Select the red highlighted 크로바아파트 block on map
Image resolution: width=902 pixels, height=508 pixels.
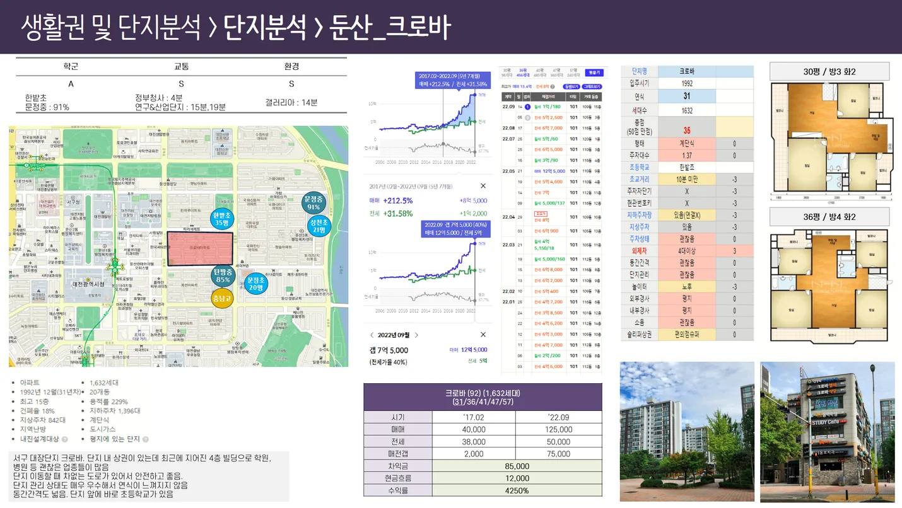coord(200,249)
